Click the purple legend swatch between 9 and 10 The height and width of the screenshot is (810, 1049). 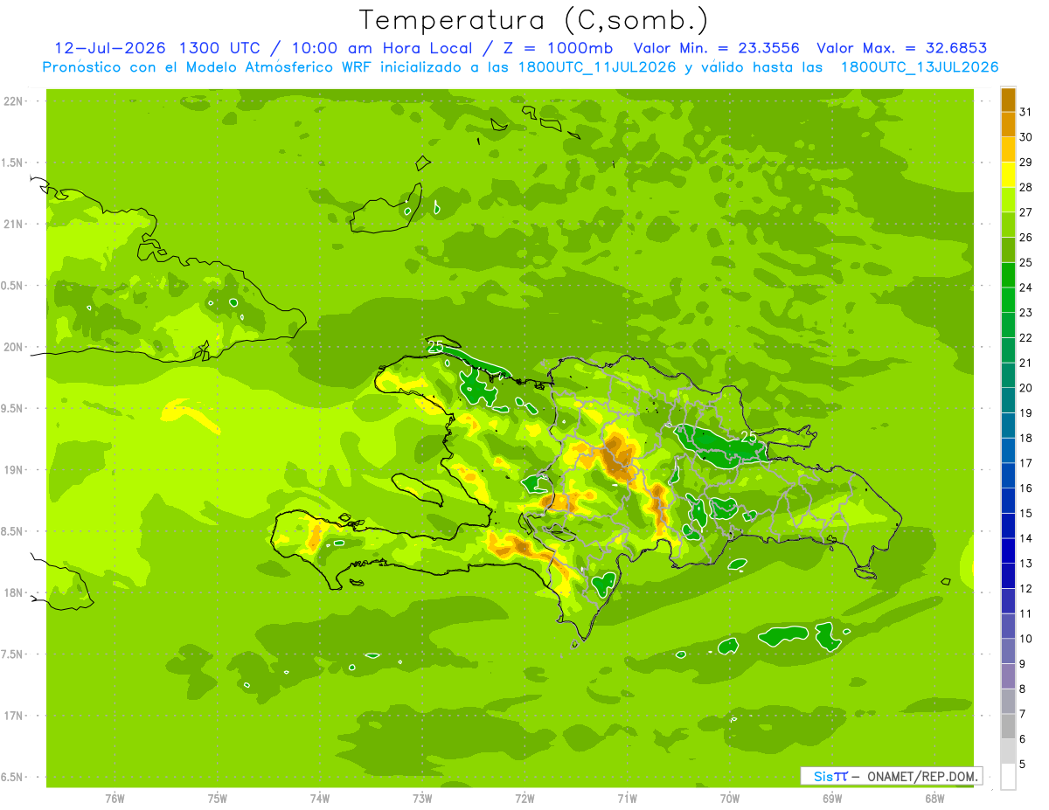point(1008,651)
